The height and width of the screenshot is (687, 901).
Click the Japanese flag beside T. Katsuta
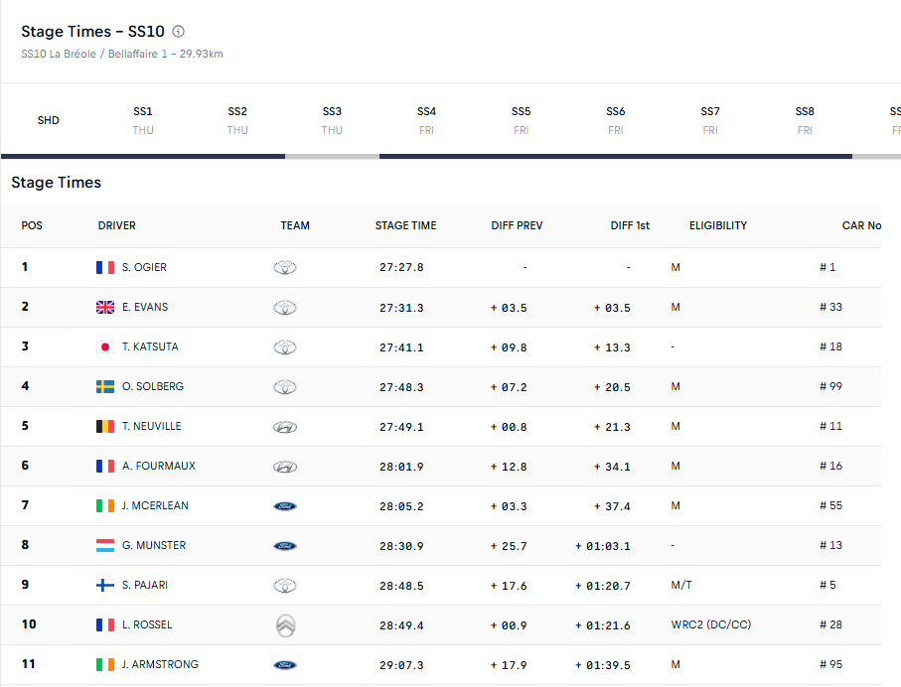(x=105, y=347)
